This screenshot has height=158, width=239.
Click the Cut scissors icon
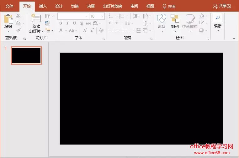tap(18, 16)
